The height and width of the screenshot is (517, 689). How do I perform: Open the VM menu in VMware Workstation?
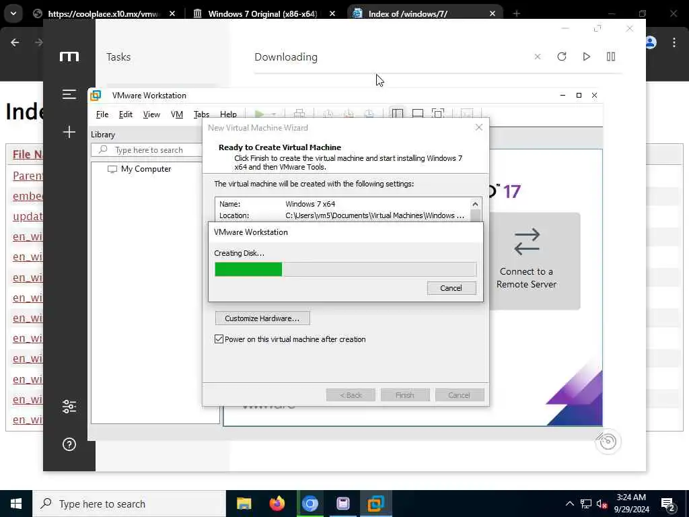pyautogui.click(x=177, y=114)
